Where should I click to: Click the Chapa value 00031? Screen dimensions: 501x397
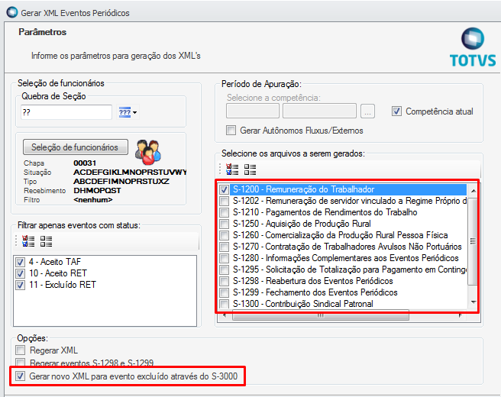[85, 163]
